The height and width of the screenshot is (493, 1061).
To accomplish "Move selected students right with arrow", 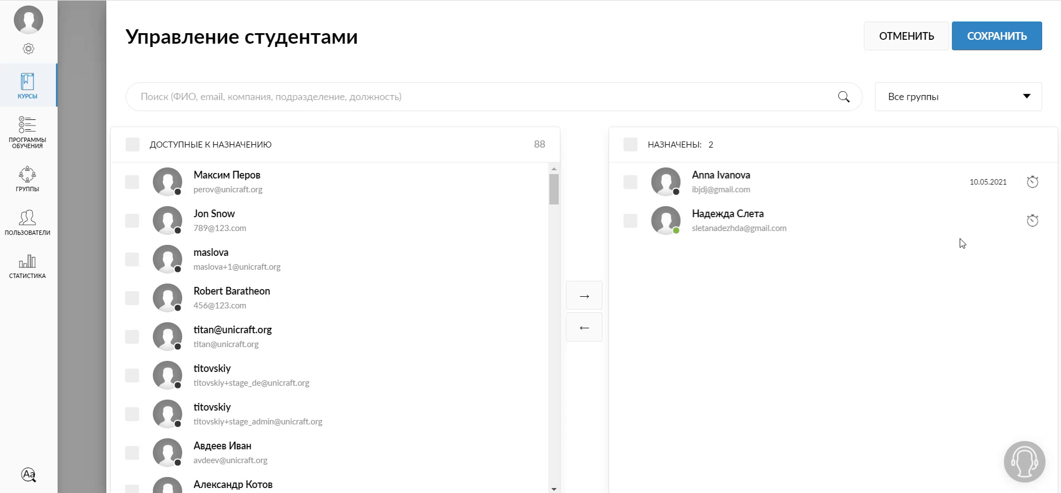I will click(x=584, y=296).
